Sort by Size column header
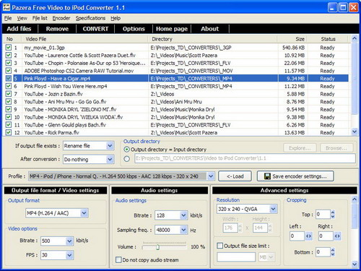The height and width of the screenshot is (271, 361). 292,39
